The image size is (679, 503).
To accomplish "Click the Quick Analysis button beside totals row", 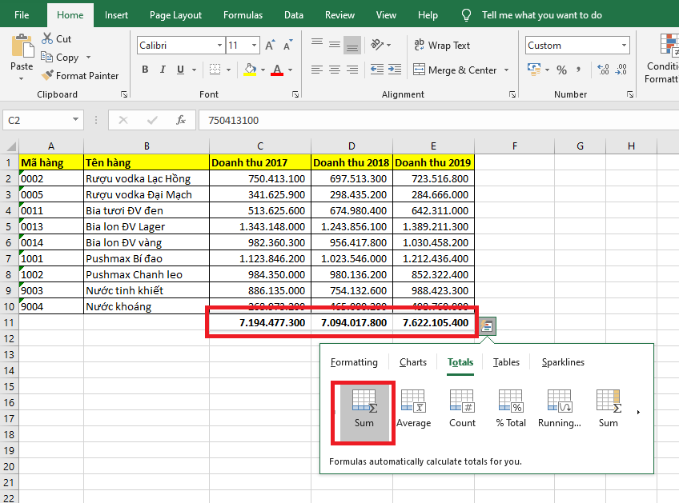I will coord(487,325).
